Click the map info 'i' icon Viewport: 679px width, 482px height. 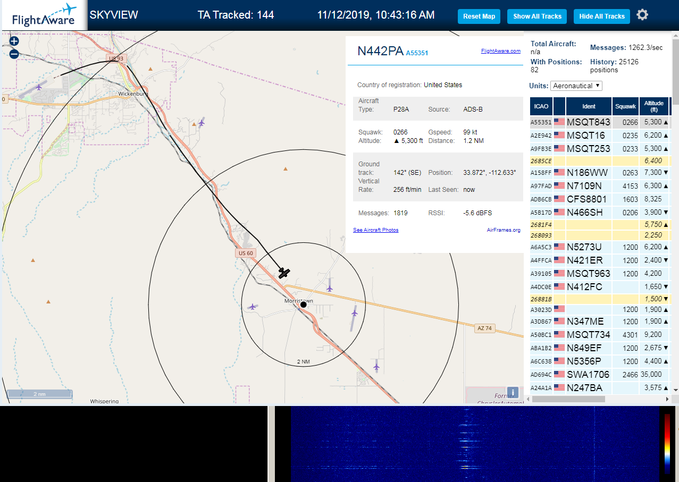513,393
